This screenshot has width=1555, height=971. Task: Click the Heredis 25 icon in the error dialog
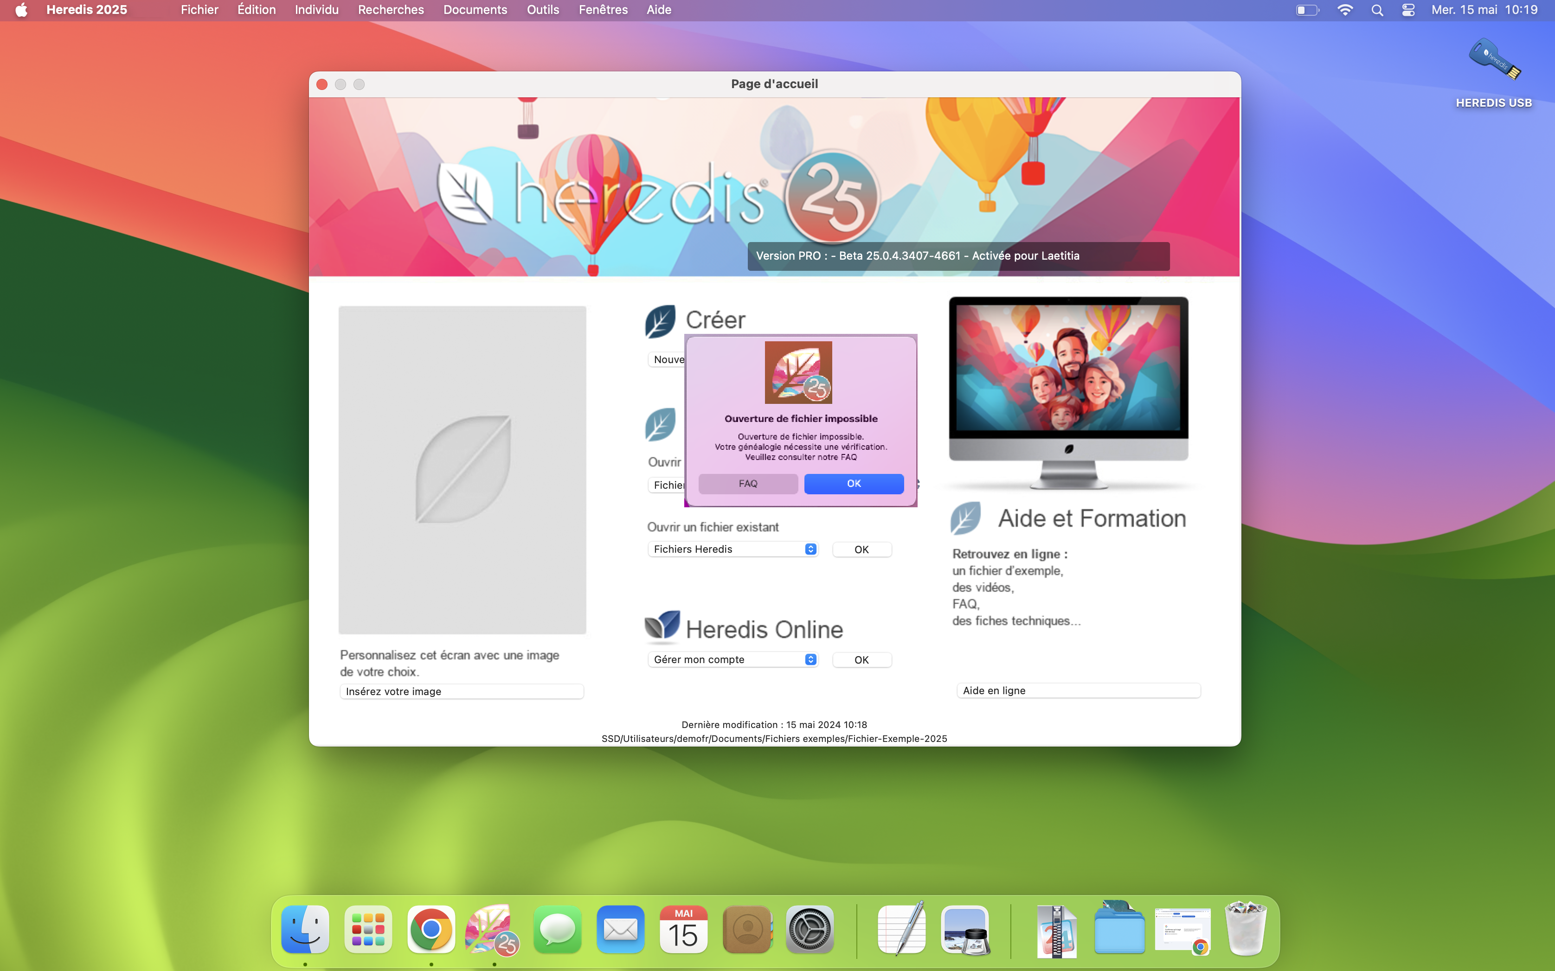point(800,372)
